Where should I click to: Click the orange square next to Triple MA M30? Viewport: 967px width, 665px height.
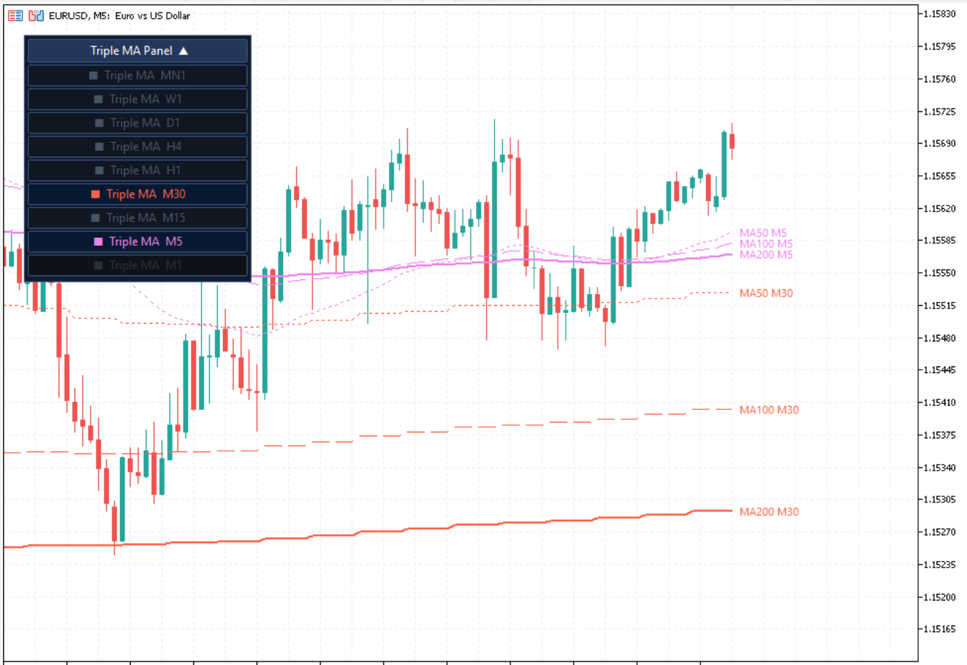coord(95,194)
